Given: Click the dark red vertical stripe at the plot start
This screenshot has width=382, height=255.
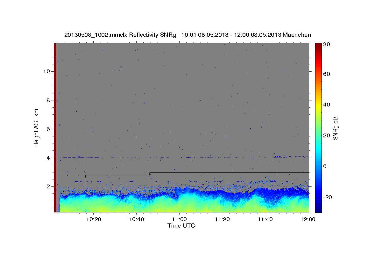Looking at the screenshot, I should (x=55, y=127).
